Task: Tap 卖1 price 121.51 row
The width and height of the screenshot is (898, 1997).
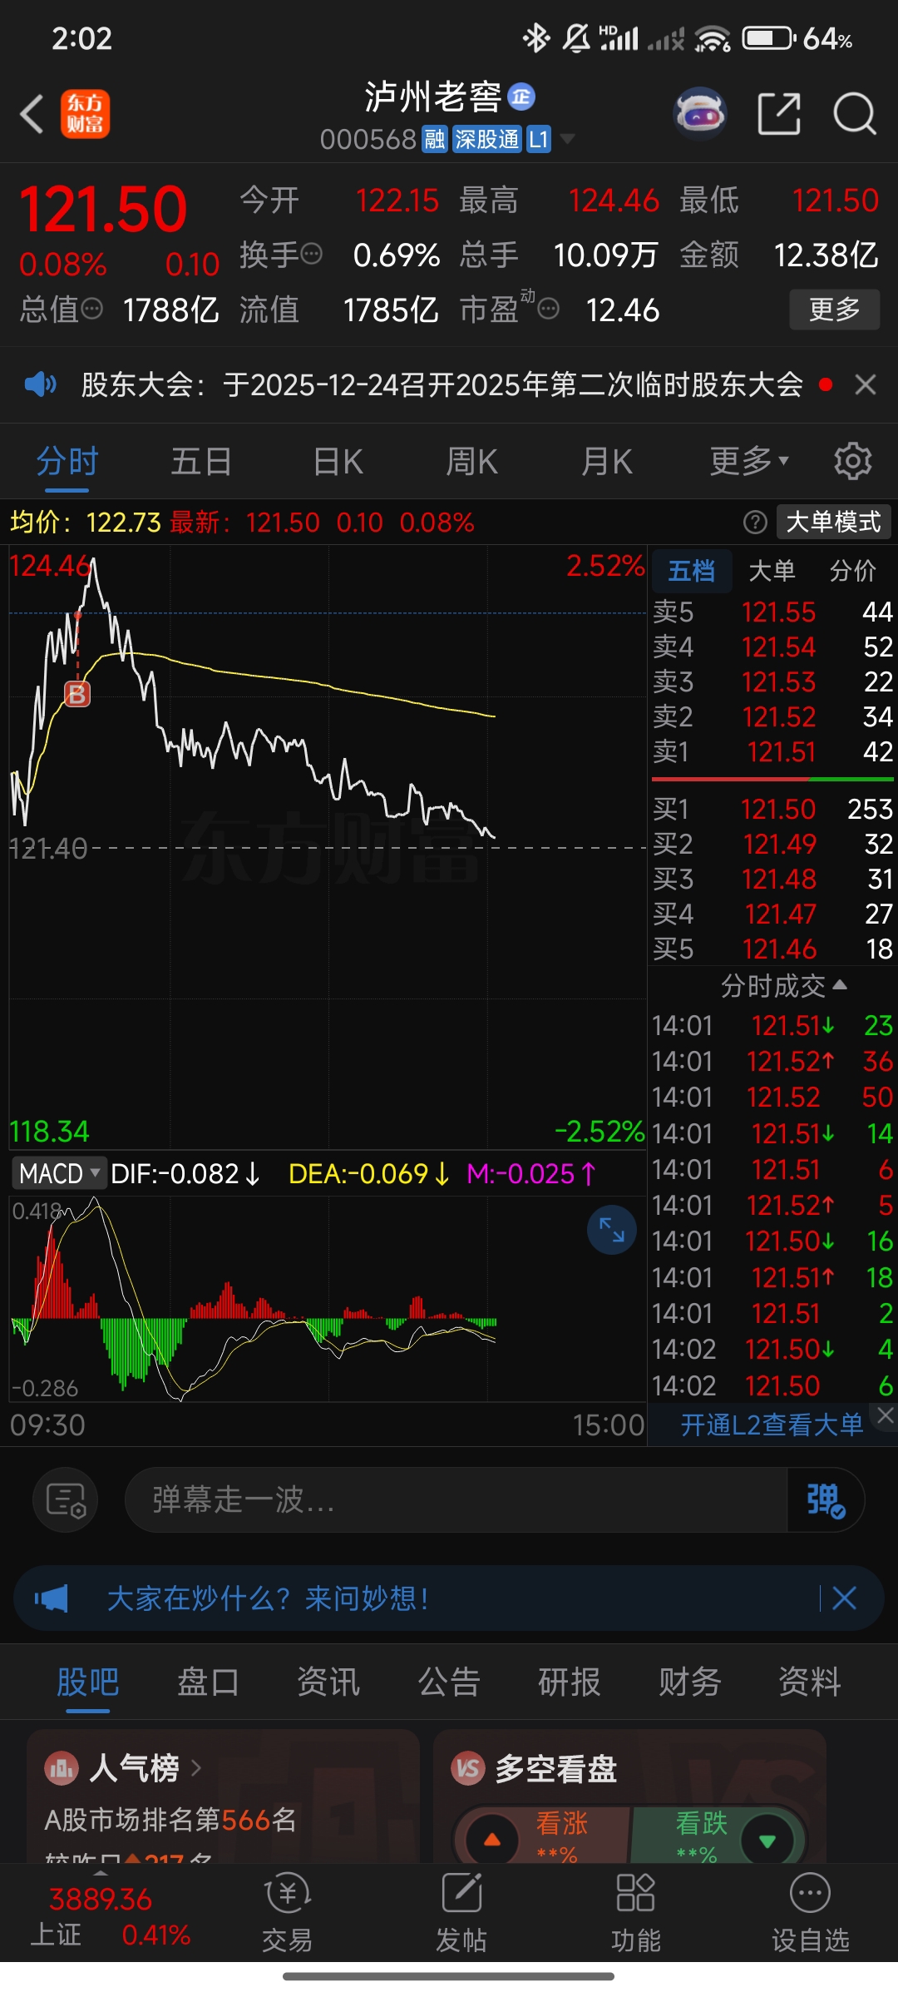Action: click(x=772, y=752)
